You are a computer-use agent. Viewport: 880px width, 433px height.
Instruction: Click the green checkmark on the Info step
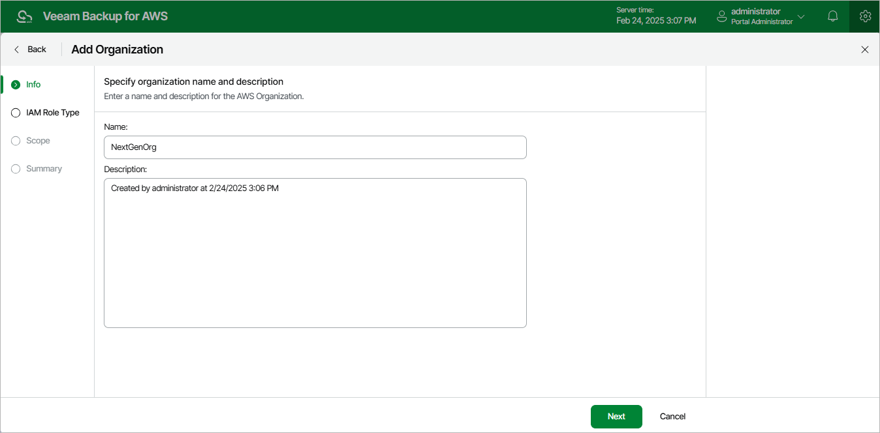click(x=15, y=84)
